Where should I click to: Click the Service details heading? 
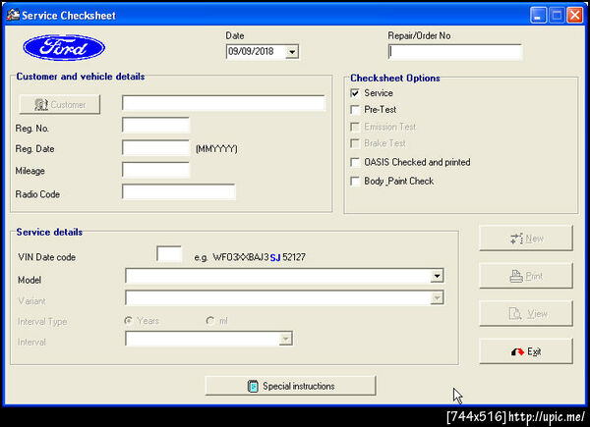tap(49, 232)
